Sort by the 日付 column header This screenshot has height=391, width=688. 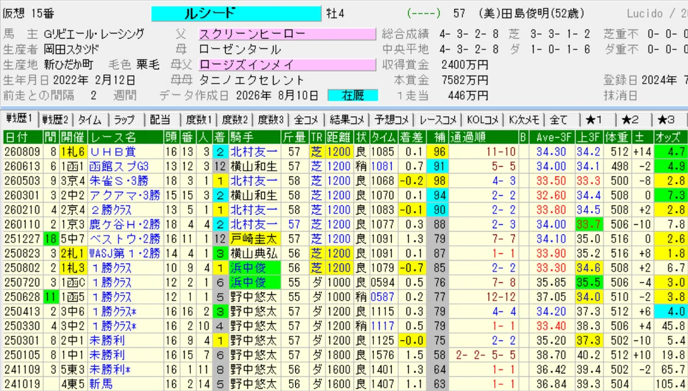pos(23,137)
